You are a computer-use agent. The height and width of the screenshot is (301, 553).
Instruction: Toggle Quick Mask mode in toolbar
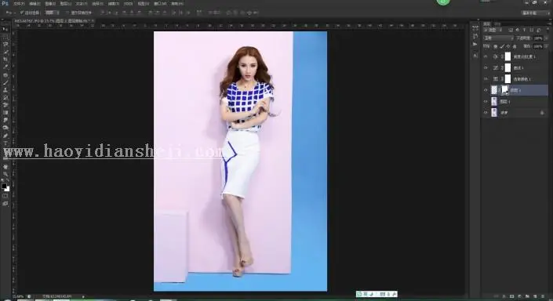coord(5,196)
